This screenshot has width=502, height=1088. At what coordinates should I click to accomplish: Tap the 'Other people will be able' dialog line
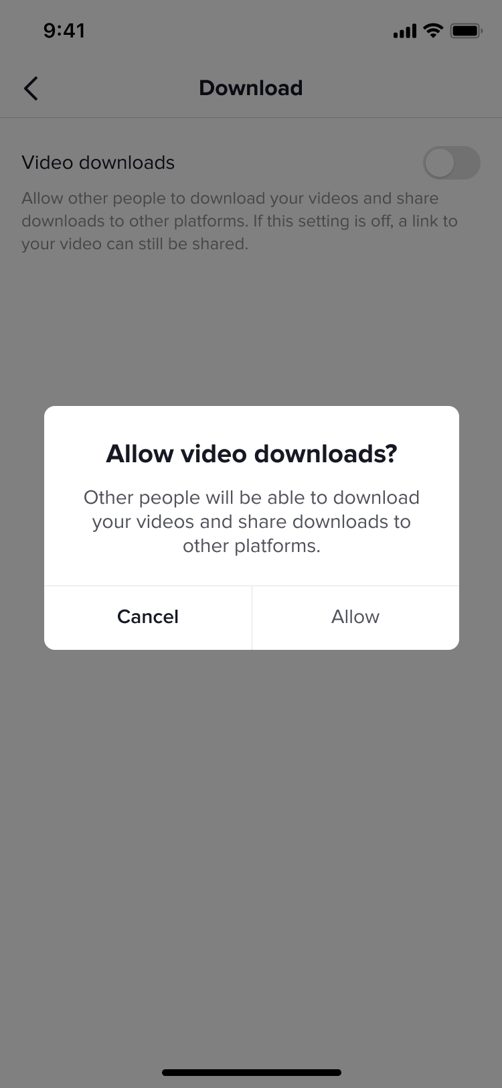click(252, 498)
